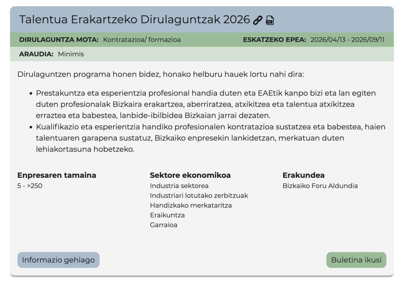Click the ESKATZEKO EPEA label
This screenshot has height=283, width=402.
tap(274, 40)
